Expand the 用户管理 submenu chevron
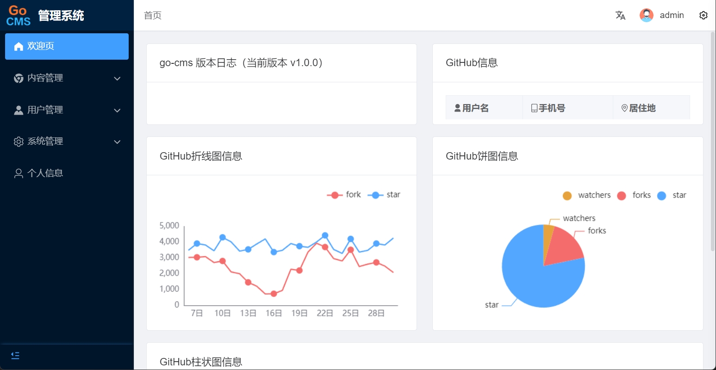This screenshot has height=370, width=716. (x=117, y=111)
